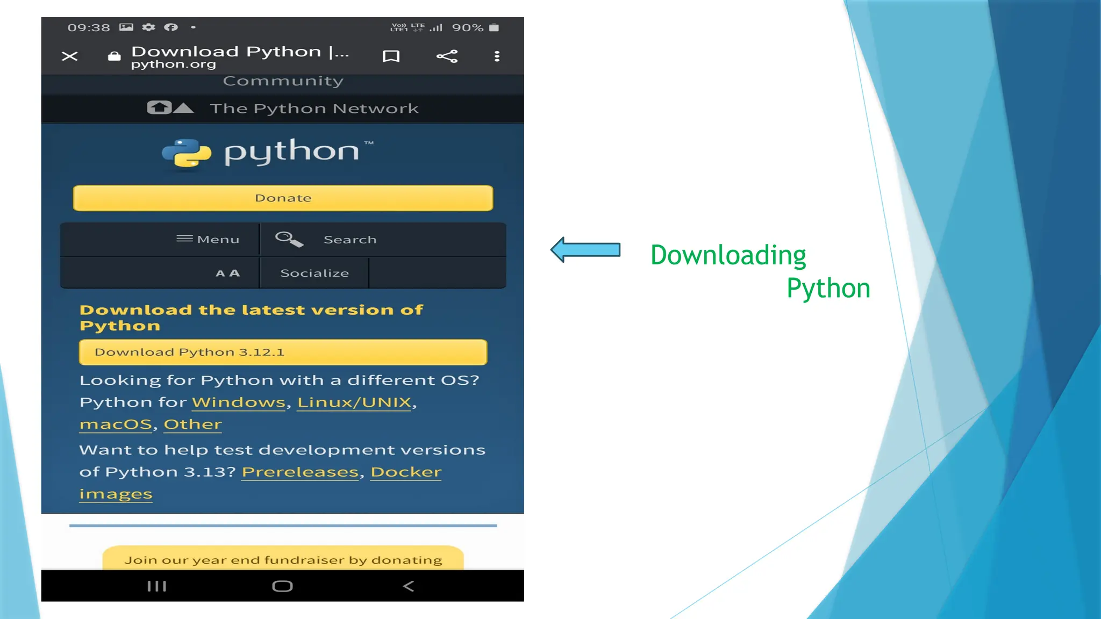Open the Linux/UNIX download link

click(x=354, y=402)
